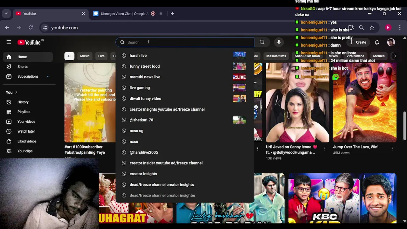The height and width of the screenshot is (229, 407).
Task: Open the notifications bell
Action: [377, 42]
